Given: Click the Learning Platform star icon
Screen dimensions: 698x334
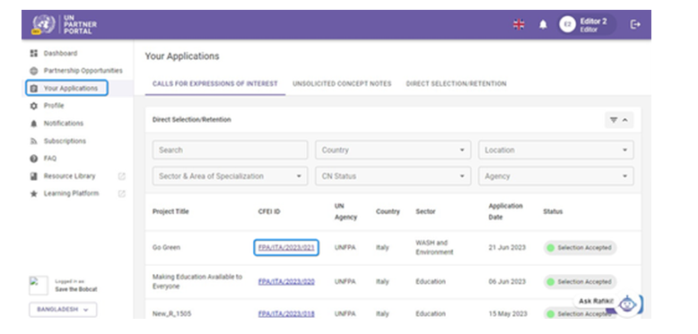Looking at the screenshot, I should click(34, 193).
